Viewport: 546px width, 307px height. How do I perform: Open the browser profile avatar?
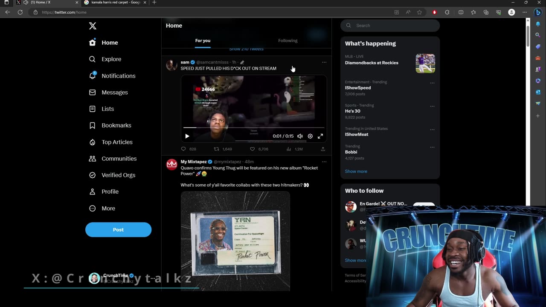[x=511, y=12]
